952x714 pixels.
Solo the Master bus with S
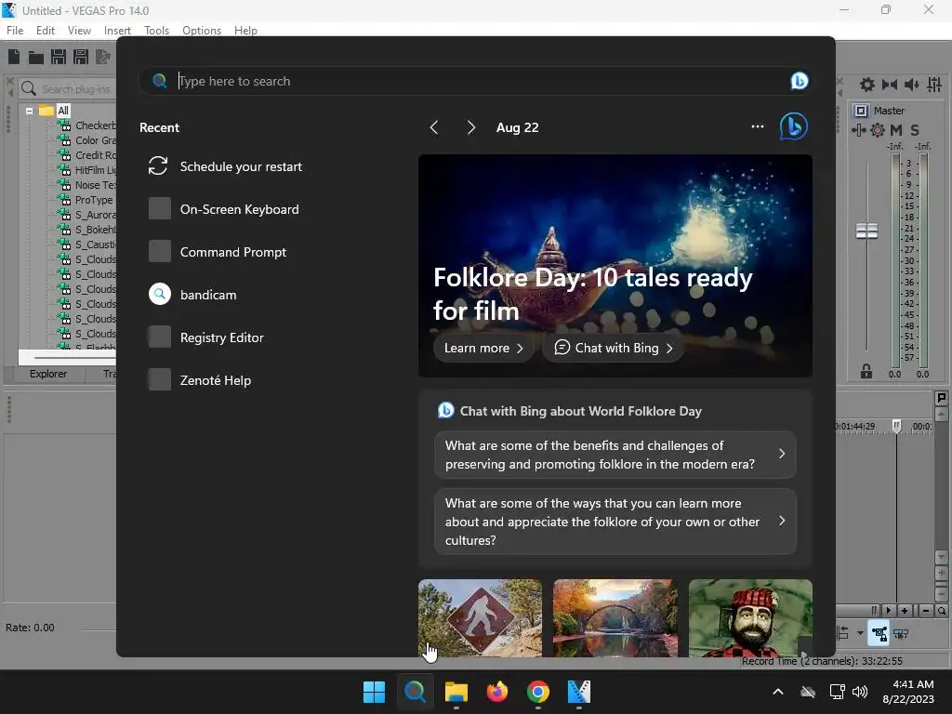click(x=915, y=130)
